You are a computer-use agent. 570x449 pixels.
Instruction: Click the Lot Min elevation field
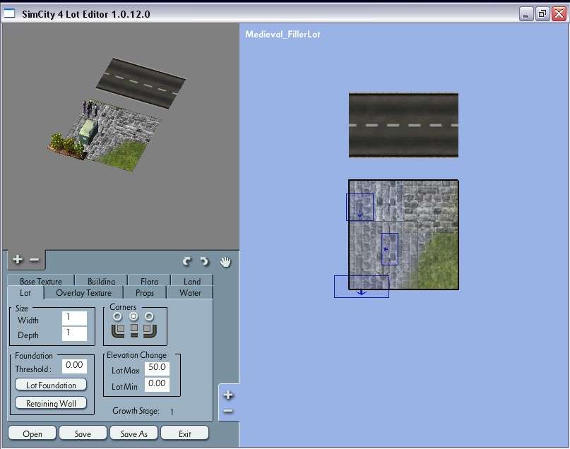(x=157, y=384)
